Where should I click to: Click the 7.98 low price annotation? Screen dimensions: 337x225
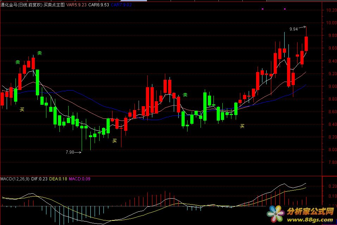tap(70, 152)
